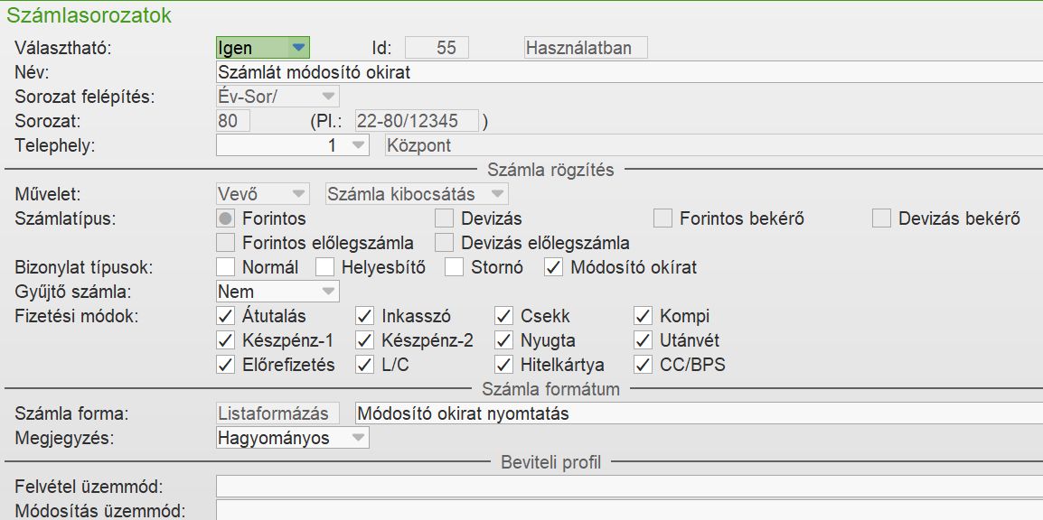The height and width of the screenshot is (520, 1043).
Task: Enable the Forintos bekérő checkbox
Action: click(x=663, y=218)
